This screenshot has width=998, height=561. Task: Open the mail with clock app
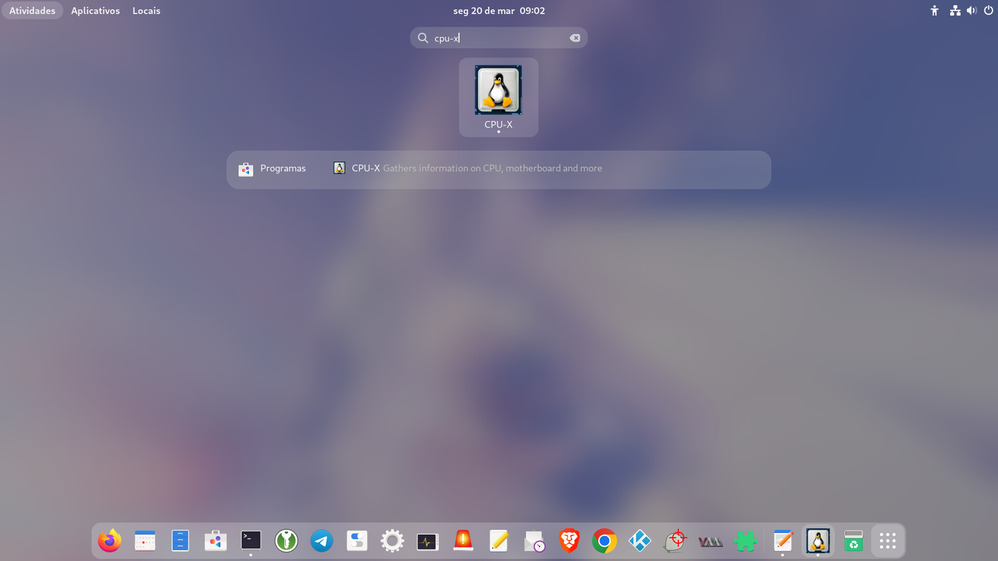(x=534, y=541)
